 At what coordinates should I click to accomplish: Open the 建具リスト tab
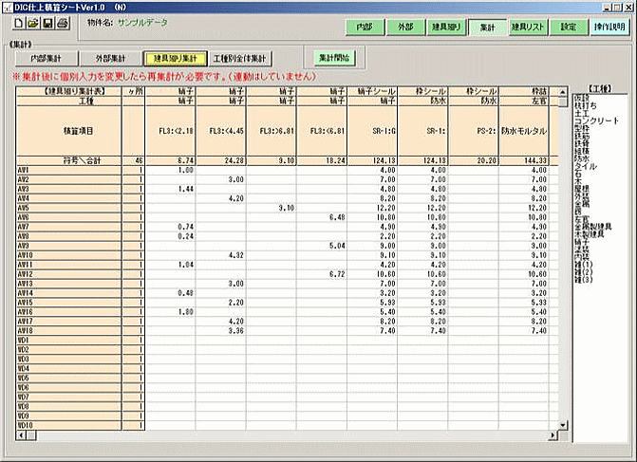click(527, 28)
